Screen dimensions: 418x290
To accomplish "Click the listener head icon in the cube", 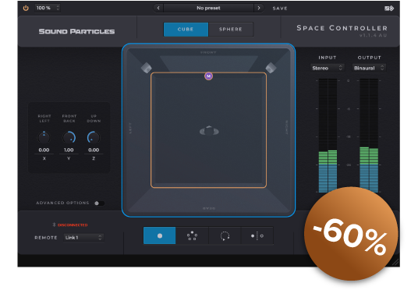I will pos(209,131).
